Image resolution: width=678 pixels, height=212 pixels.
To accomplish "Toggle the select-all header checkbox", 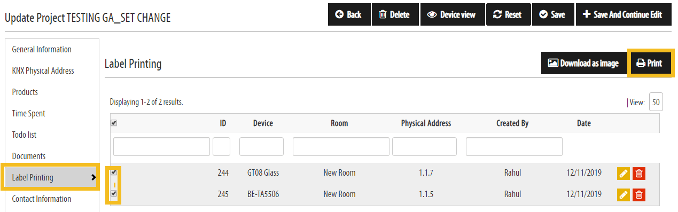I will tap(114, 123).
